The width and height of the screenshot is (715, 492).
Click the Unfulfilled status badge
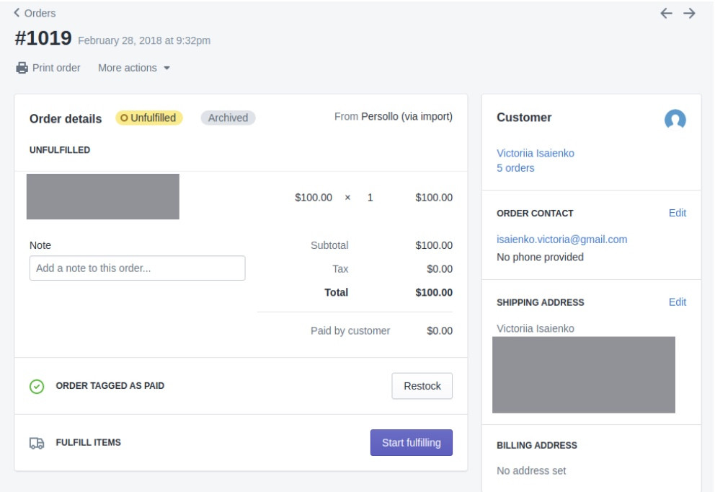pos(148,118)
